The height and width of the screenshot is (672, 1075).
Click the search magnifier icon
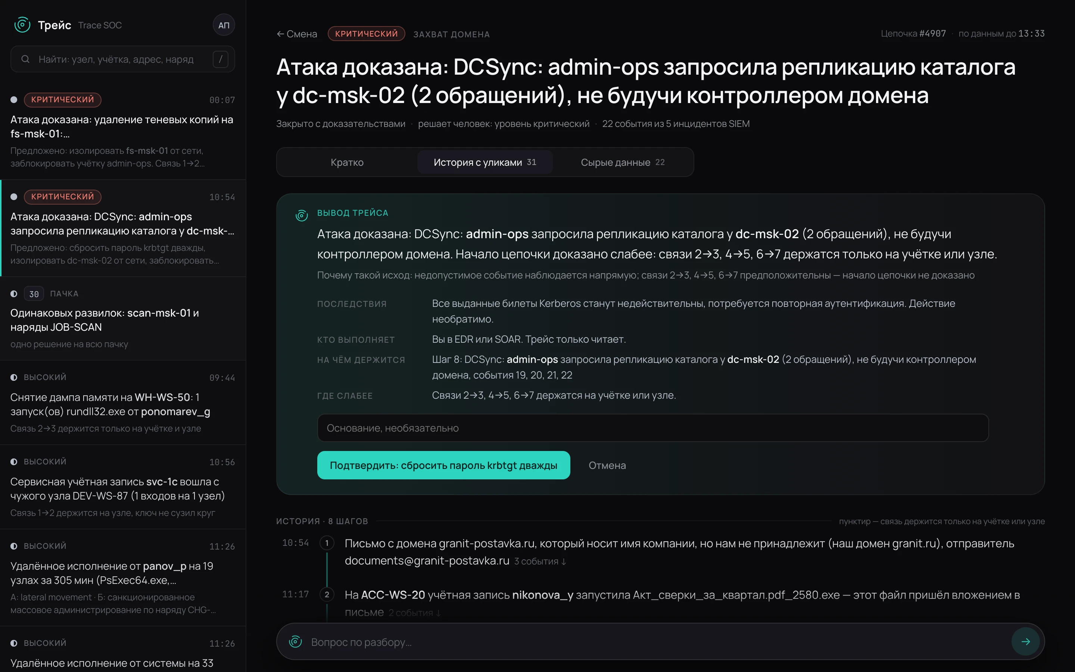click(25, 59)
